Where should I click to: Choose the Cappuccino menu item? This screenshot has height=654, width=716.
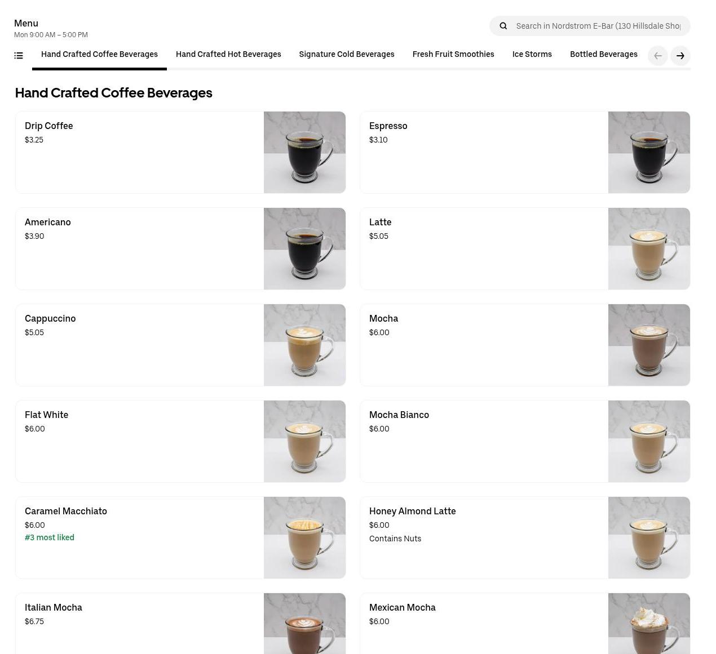click(x=50, y=319)
